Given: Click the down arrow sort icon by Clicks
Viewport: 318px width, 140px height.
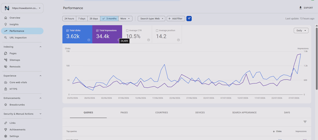Looking at the screenshot, I should pyautogui.click(x=274, y=131).
